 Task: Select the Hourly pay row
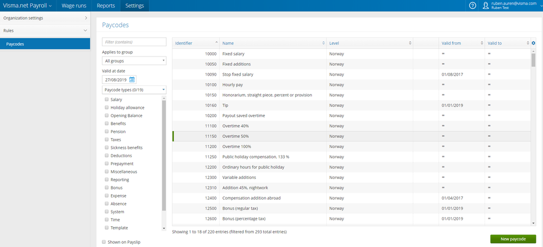point(351,84)
